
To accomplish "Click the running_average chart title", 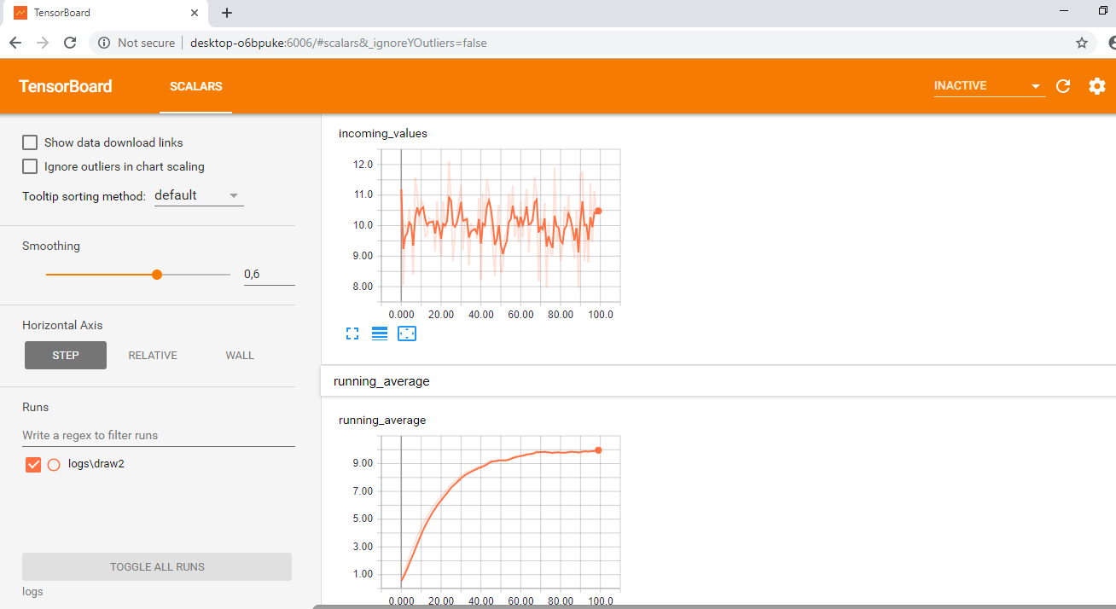I will 382,420.
